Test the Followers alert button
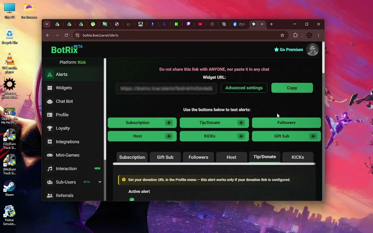This screenshot has width=373, height=233. coord(286,123)
